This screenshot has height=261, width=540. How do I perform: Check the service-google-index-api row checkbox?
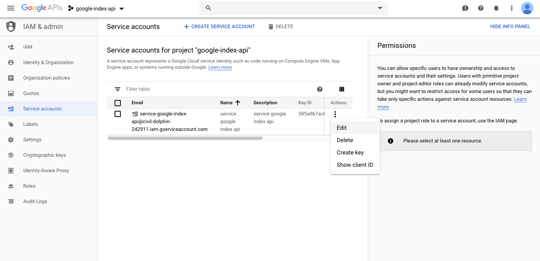(118, 114)
